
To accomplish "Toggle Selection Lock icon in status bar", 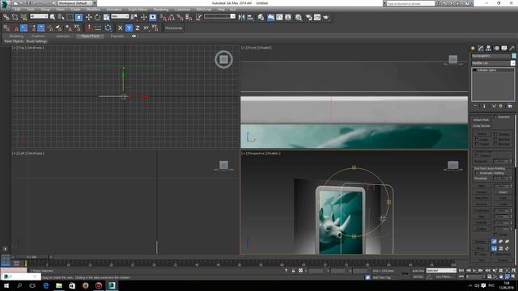I will [x=293, y=271].
